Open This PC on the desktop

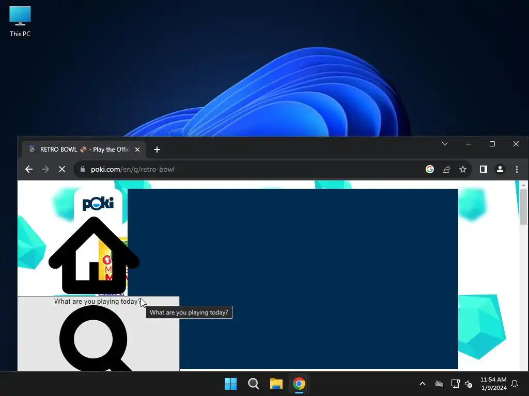[x=20, y=22]
